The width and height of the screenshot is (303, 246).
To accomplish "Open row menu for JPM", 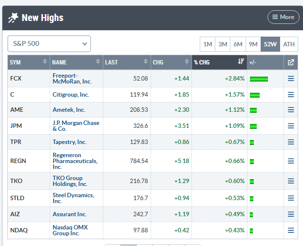I will pos(291,126).
